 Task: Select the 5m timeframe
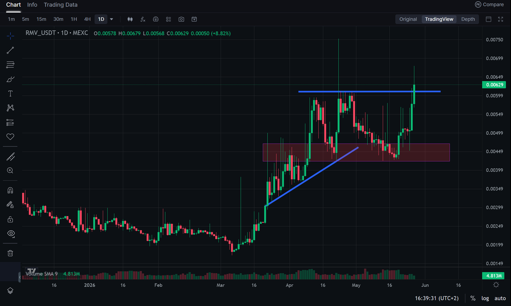tap(26, 19)
